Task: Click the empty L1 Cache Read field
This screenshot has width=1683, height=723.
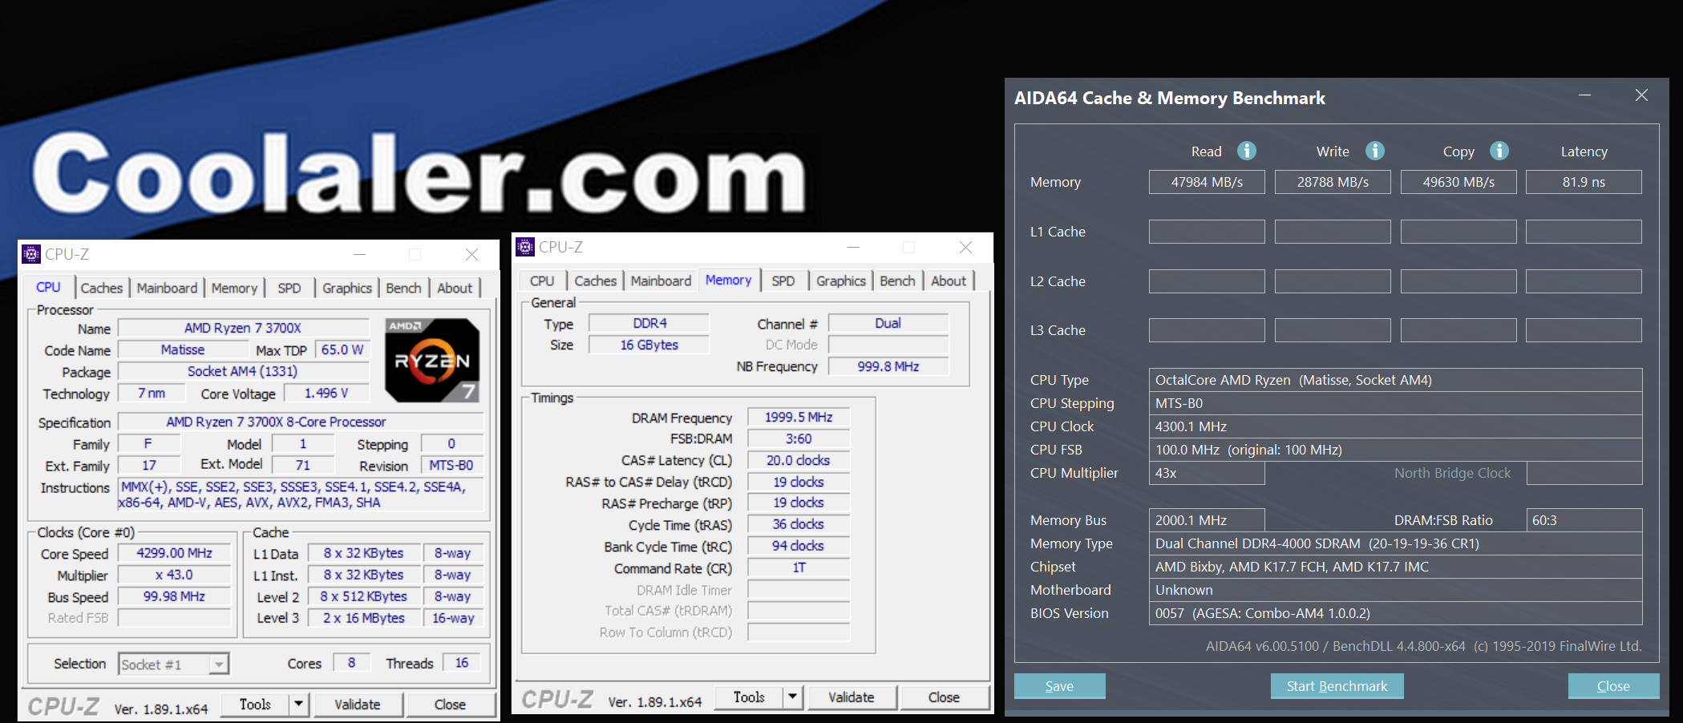Action: tap(1207, 232)
